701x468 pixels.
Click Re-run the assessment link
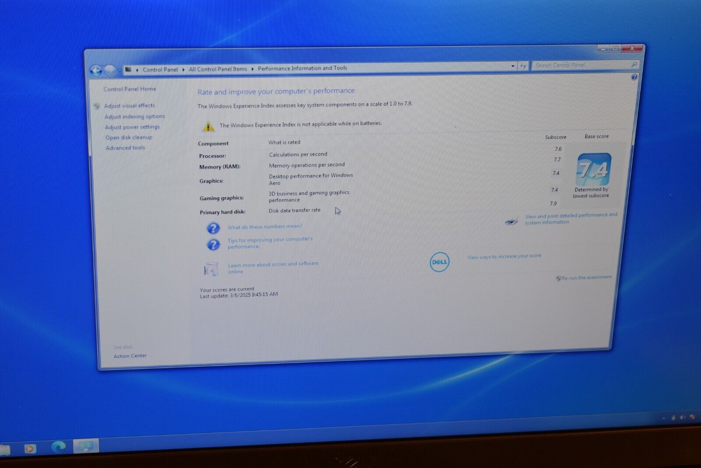587,278
